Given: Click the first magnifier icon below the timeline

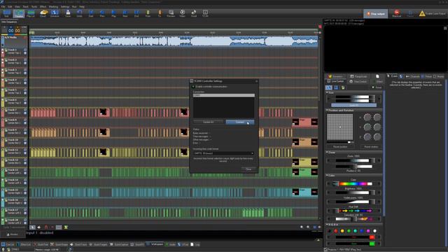Looking at the screenshot, I should tap(302, 227).
